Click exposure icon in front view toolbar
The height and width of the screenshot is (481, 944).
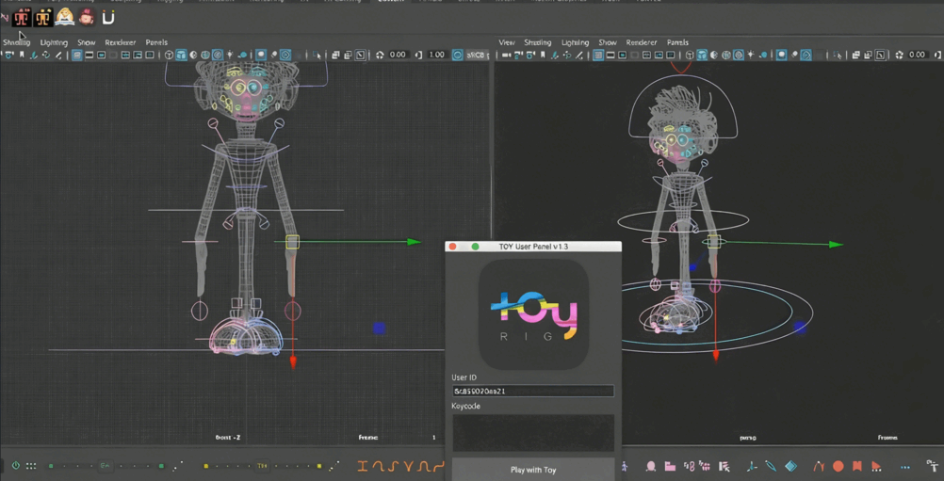(x=380, y=55)
